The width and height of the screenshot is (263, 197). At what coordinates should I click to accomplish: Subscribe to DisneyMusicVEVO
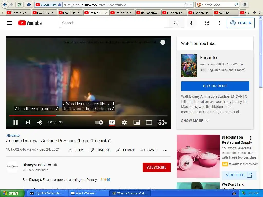pyautogui.click(x=156, y=167)
